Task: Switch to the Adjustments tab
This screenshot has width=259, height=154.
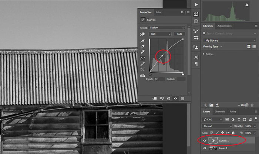Action: point(224,26)
